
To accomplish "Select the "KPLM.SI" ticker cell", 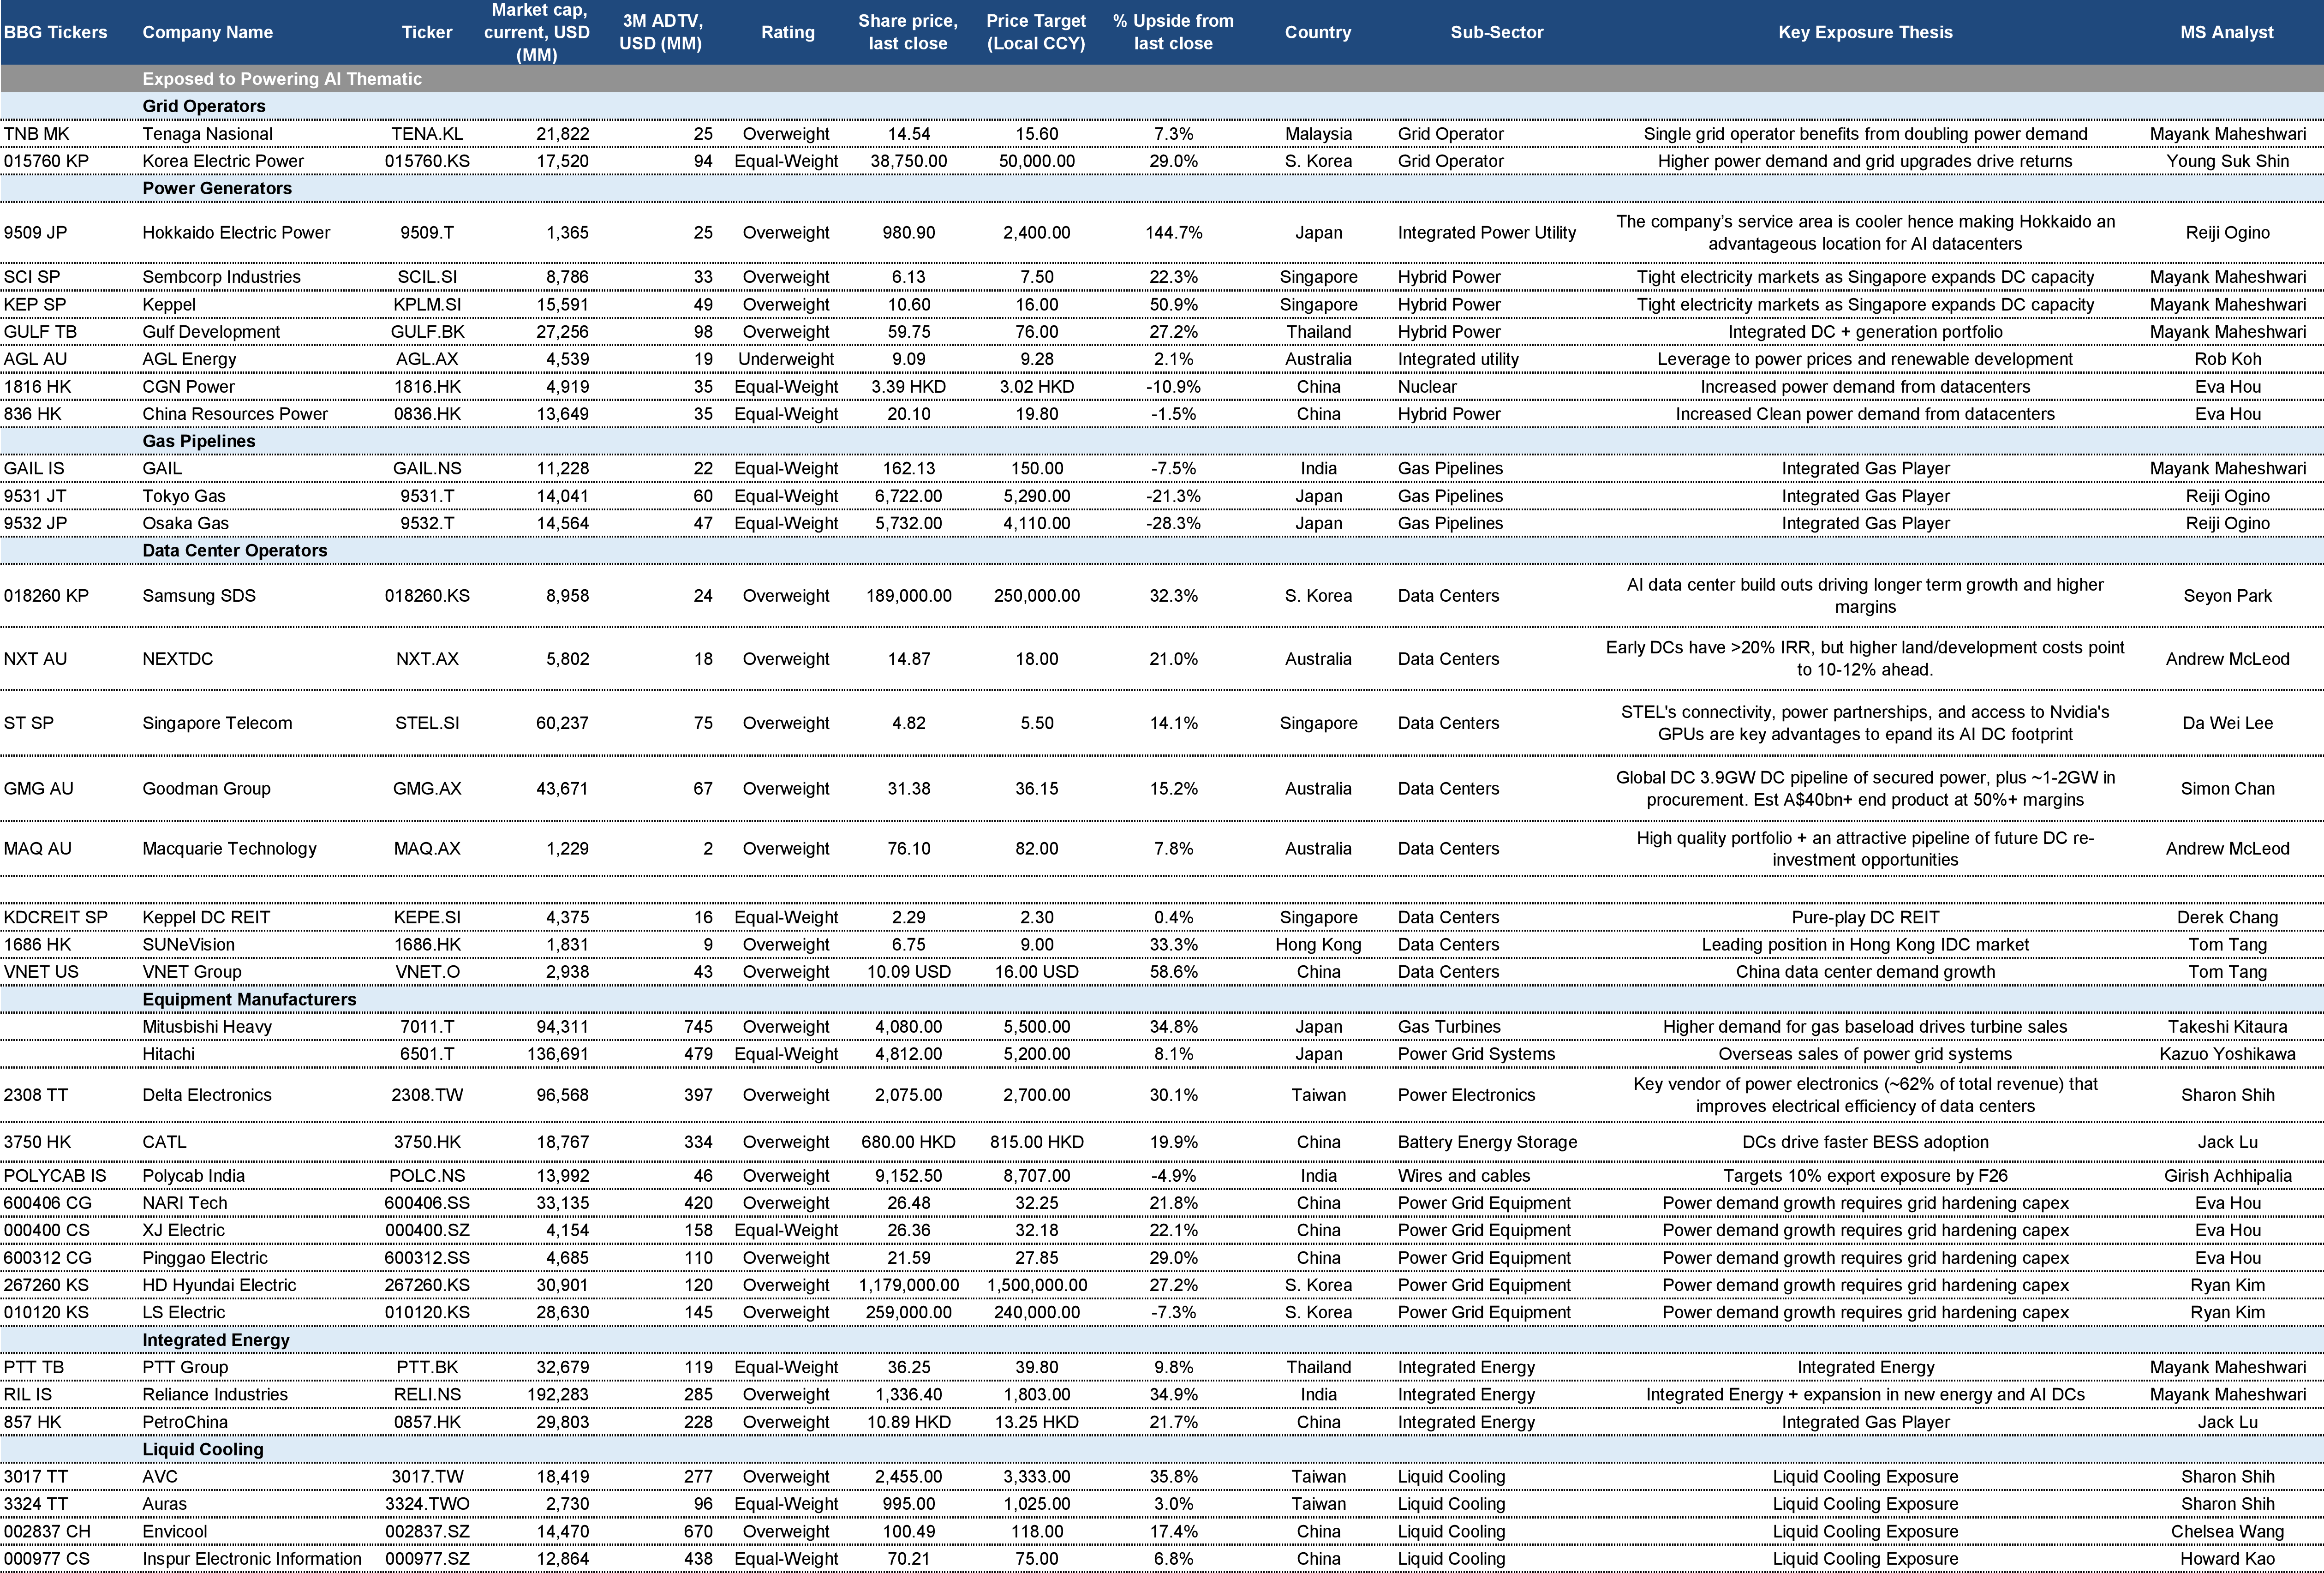I will pyautogui.click(x=427, y=304).
